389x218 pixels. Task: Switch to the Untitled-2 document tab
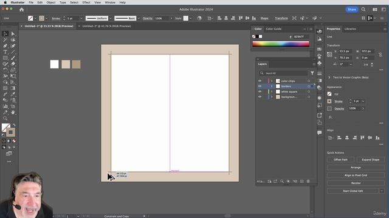(106, 26)
